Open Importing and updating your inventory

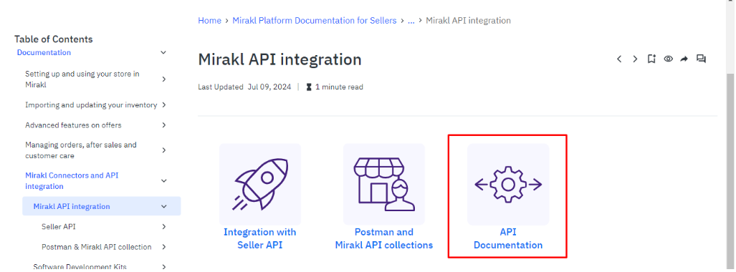[x=91, y=105]
